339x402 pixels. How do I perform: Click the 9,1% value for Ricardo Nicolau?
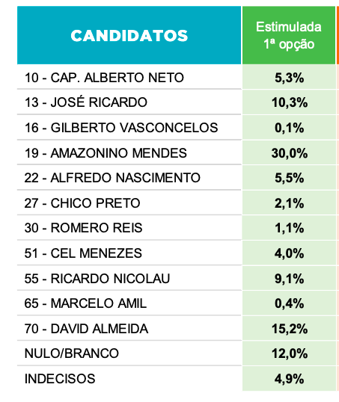click(289, 279)
